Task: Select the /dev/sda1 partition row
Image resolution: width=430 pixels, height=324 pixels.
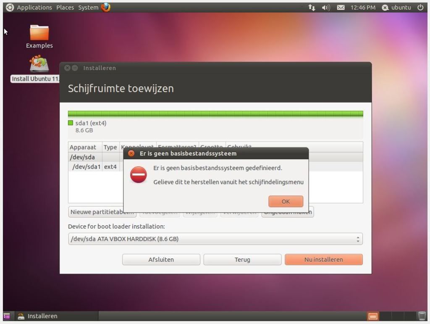Action: coord(86,167)
